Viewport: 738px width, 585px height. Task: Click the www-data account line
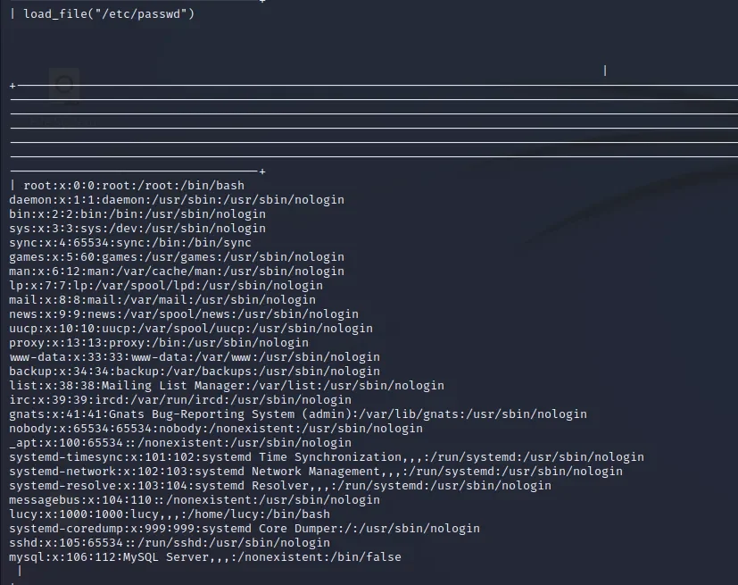[194, 357]
